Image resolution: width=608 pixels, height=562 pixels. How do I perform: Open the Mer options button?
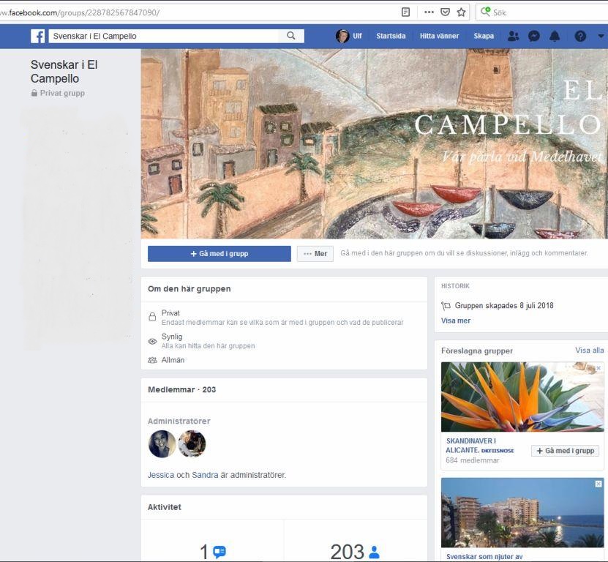[315, 254]
